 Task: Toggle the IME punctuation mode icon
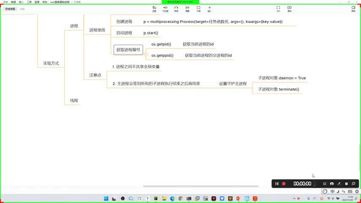click(343, 192)
